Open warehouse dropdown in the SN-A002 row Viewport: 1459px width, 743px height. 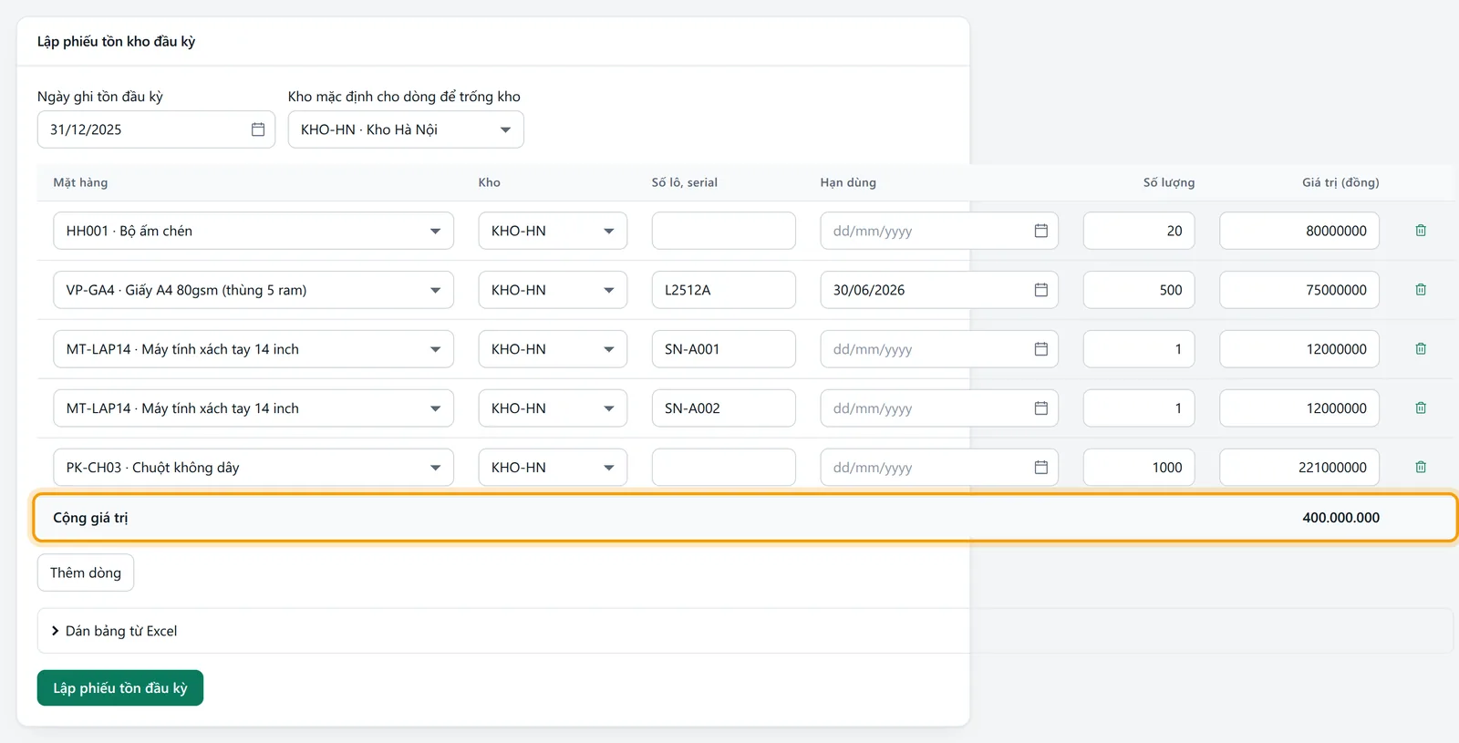coord(553,408)
